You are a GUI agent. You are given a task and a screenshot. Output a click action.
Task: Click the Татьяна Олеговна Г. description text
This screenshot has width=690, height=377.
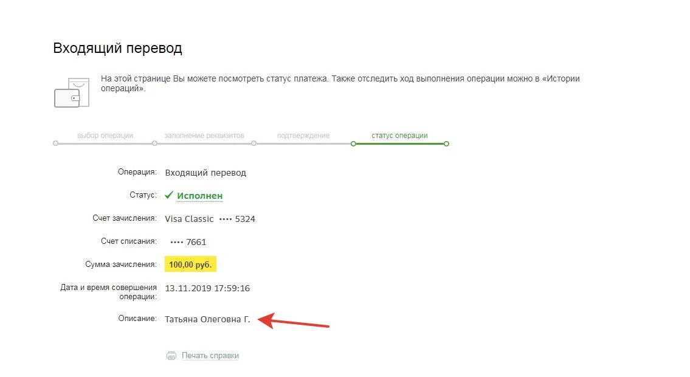pos(207,319)
